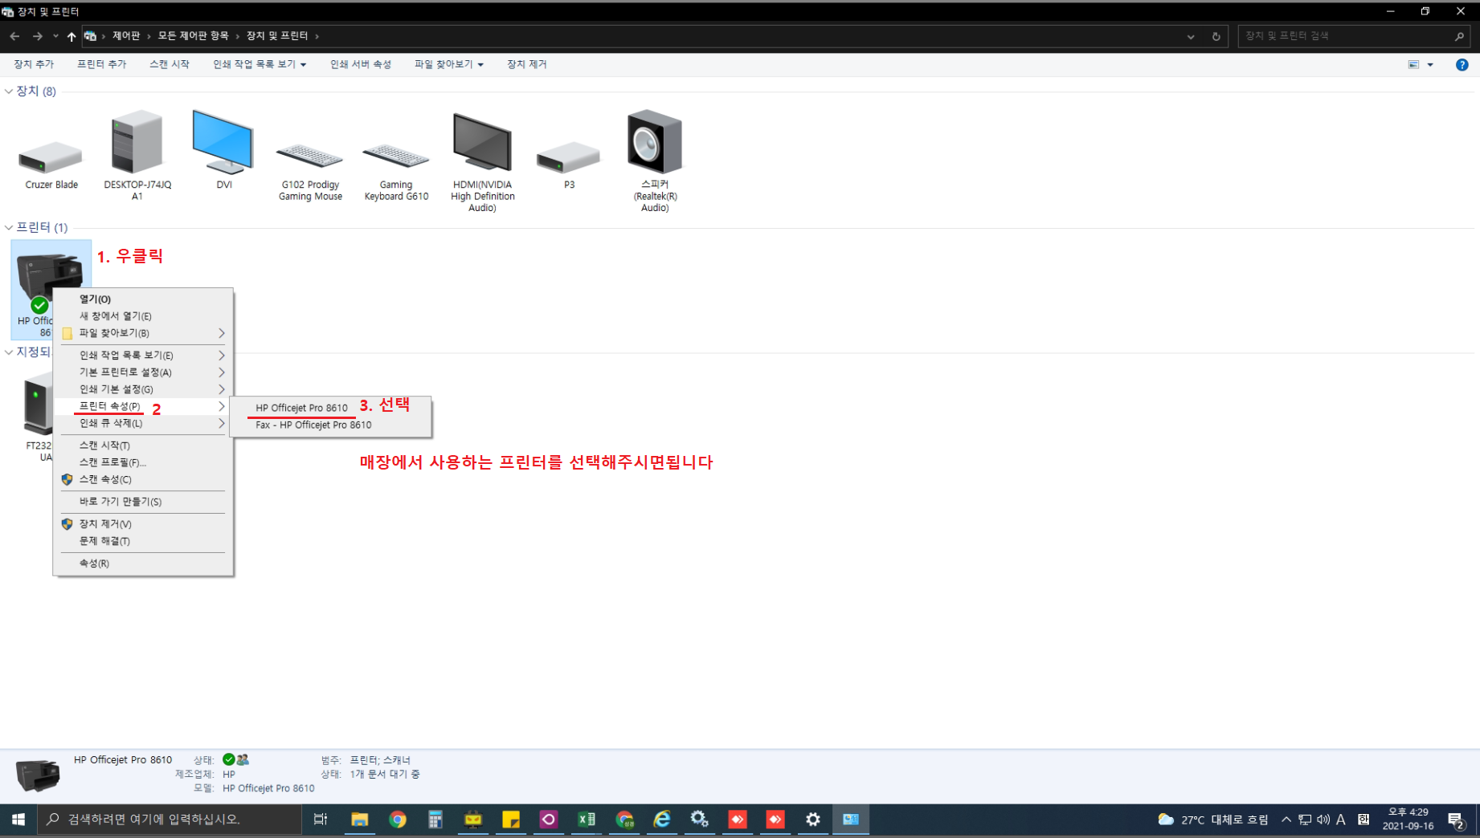Open the notification center icon
This screenshot has height=838, width=1480.
(x=1456, y=820)
